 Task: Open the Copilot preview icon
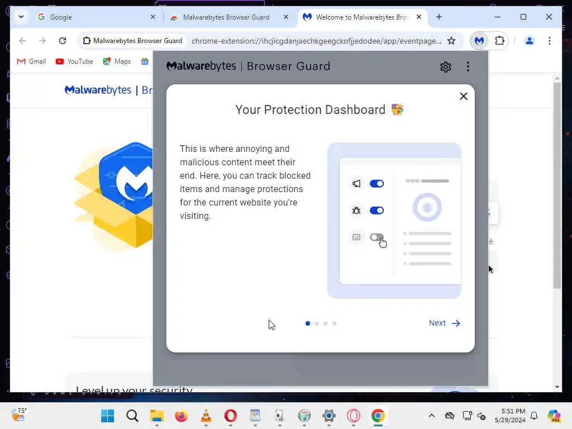tap(554, 416)
